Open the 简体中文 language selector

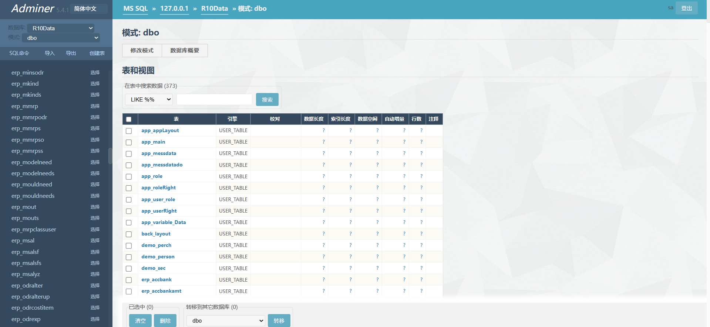coord(89,9)
